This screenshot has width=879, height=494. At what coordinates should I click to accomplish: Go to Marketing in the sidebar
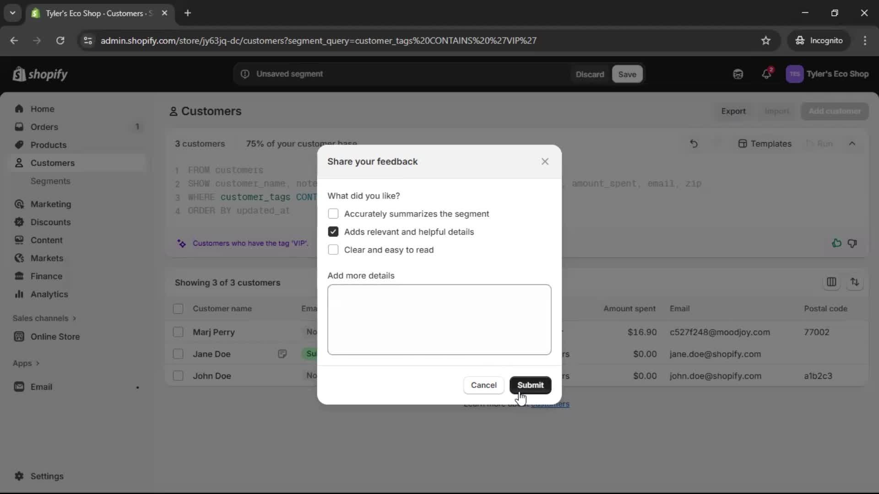click(x=51, y=204)
